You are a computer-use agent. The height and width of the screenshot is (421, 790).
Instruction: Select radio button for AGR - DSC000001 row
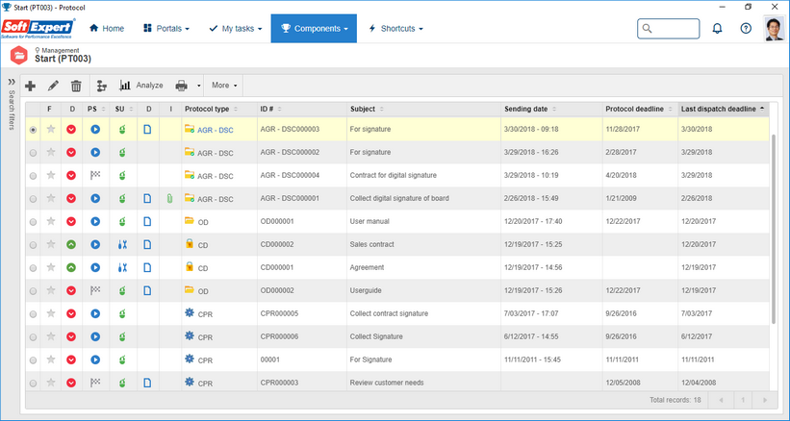pyautogui.click(x=34, y=199)
